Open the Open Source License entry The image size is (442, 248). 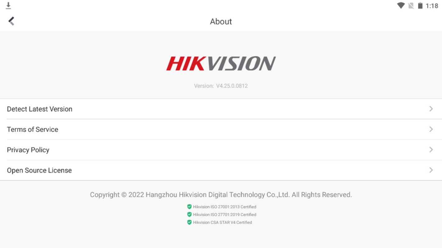(221, 170)
